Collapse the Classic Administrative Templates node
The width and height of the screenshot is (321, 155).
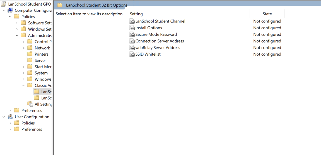pyautogui.click(x=23, y=85)
